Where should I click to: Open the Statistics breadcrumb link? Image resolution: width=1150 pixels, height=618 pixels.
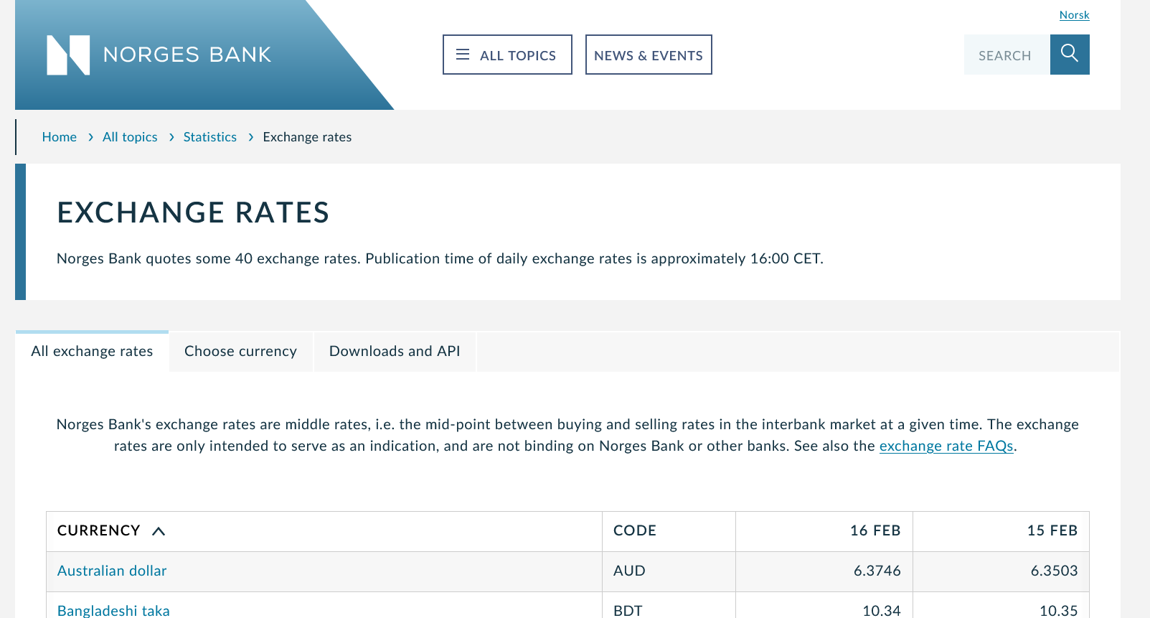[209, 137]
